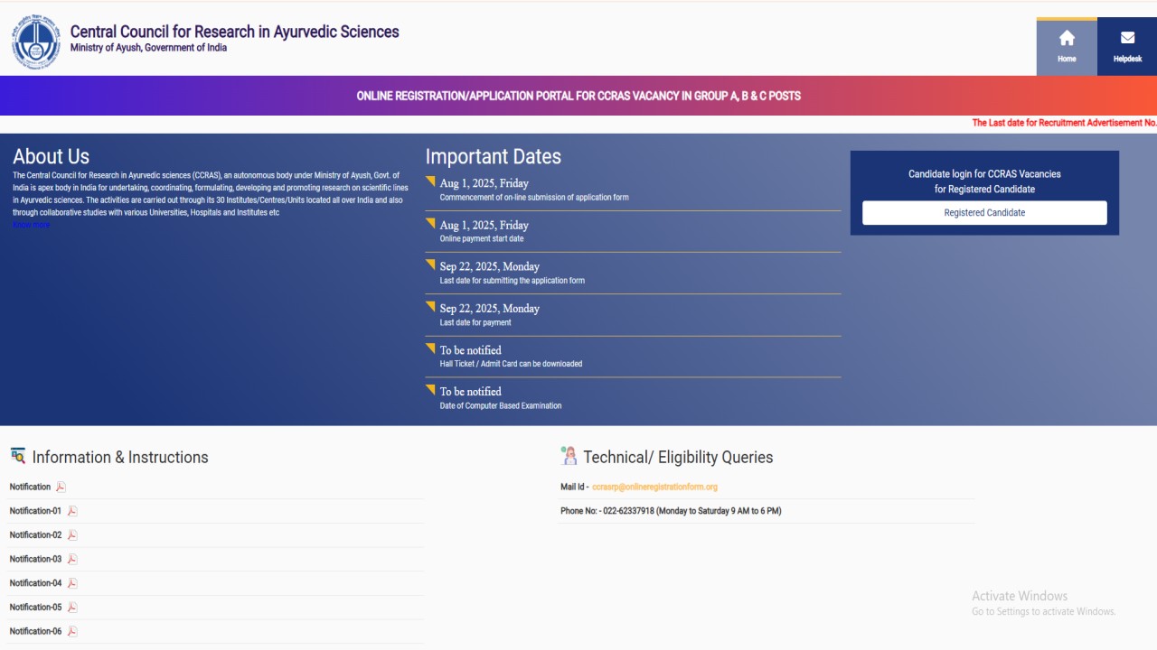This screenshot has height=650, width=1157.
Task: Open Notification-01 PDF icon
Action: pos(72,511)
